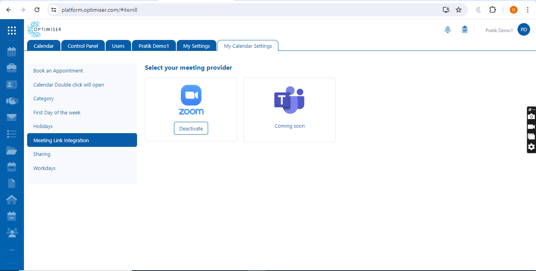Open the app launcher grid icon
Image resolution: width=536 pixels, height=271 pixels.
pyautogui.click(x=12, y=31)
